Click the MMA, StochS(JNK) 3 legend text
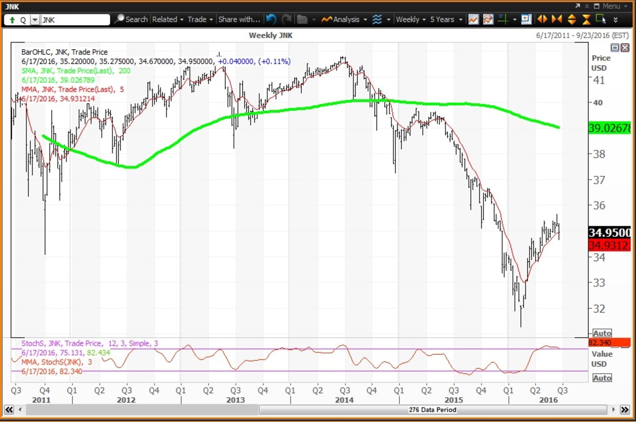Image resolution: width=636 pixels, height=422 pixels. click(x=57, y=362)
